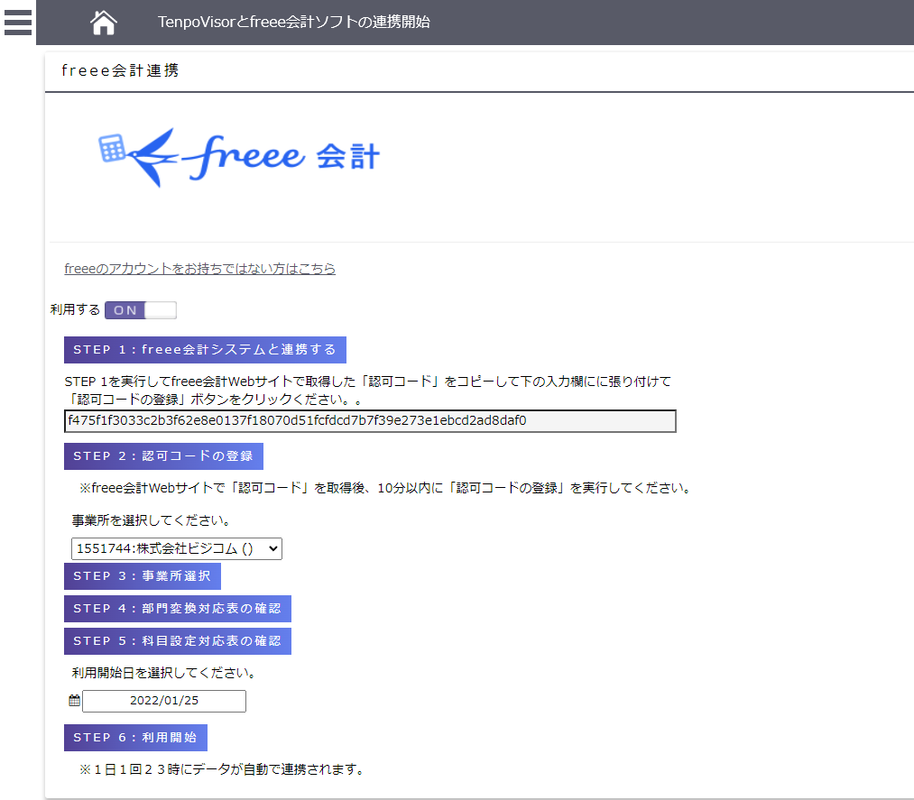Click the freee会計連携 panel heading
Viewport: 914px width, 800px height.
(120, 70)
